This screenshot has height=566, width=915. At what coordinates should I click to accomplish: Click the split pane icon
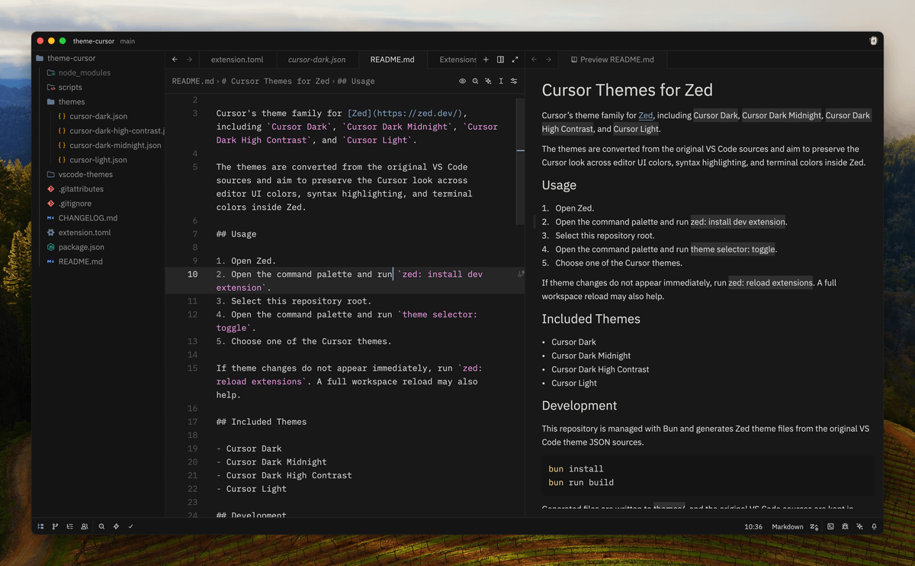(x=500, y=59)
